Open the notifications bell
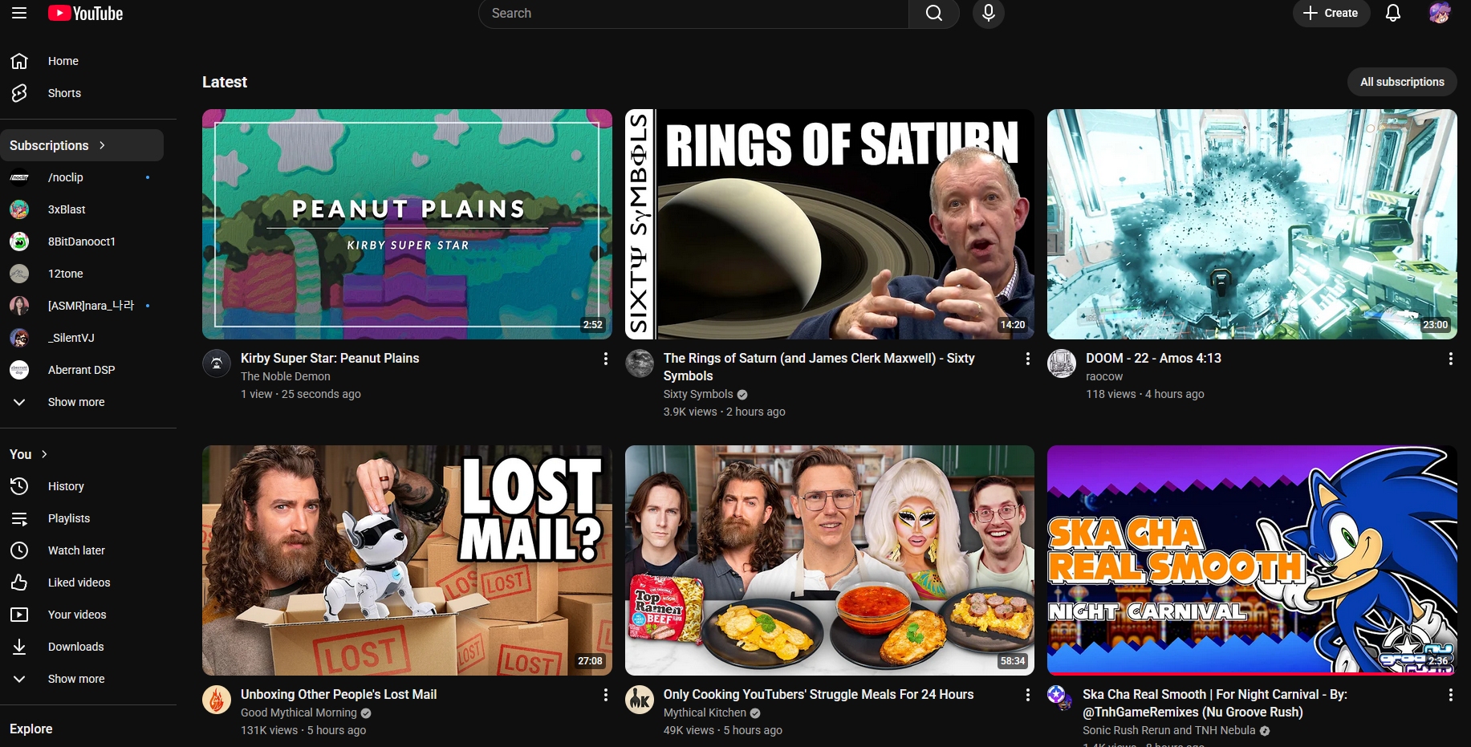This screenshot has height=747, width=1471. (x=1392, y=14)
